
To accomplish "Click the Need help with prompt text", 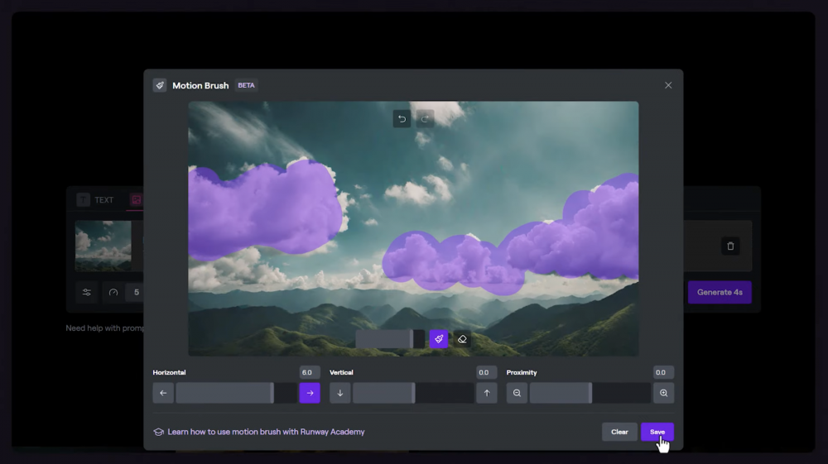I will (x=104, y=328).
